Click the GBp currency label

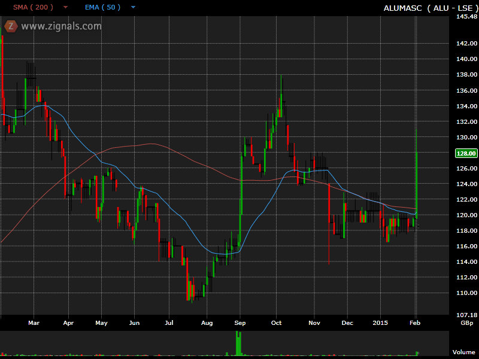click(x=465, y=323)
